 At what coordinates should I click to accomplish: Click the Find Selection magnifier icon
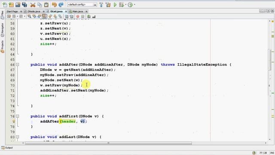click(29, 16)
